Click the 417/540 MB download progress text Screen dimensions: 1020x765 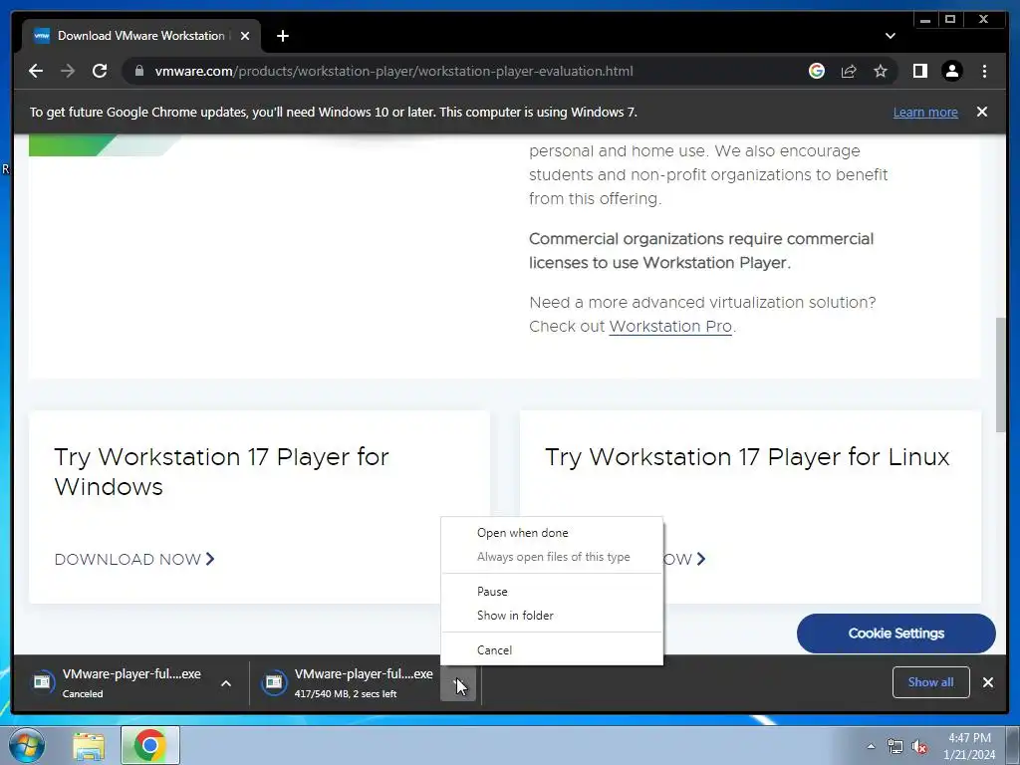pyautogui.click(x=346, y=694)
